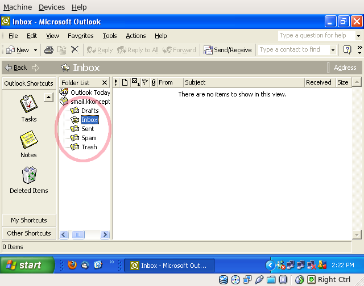Open the VirtualBox Devices menu
The height and width of the screenshot is (286, 364).
click(x=52, y=7)
